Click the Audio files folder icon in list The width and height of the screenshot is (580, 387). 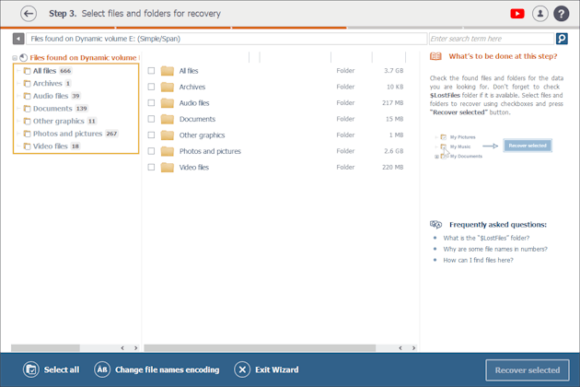click(168, 102)
